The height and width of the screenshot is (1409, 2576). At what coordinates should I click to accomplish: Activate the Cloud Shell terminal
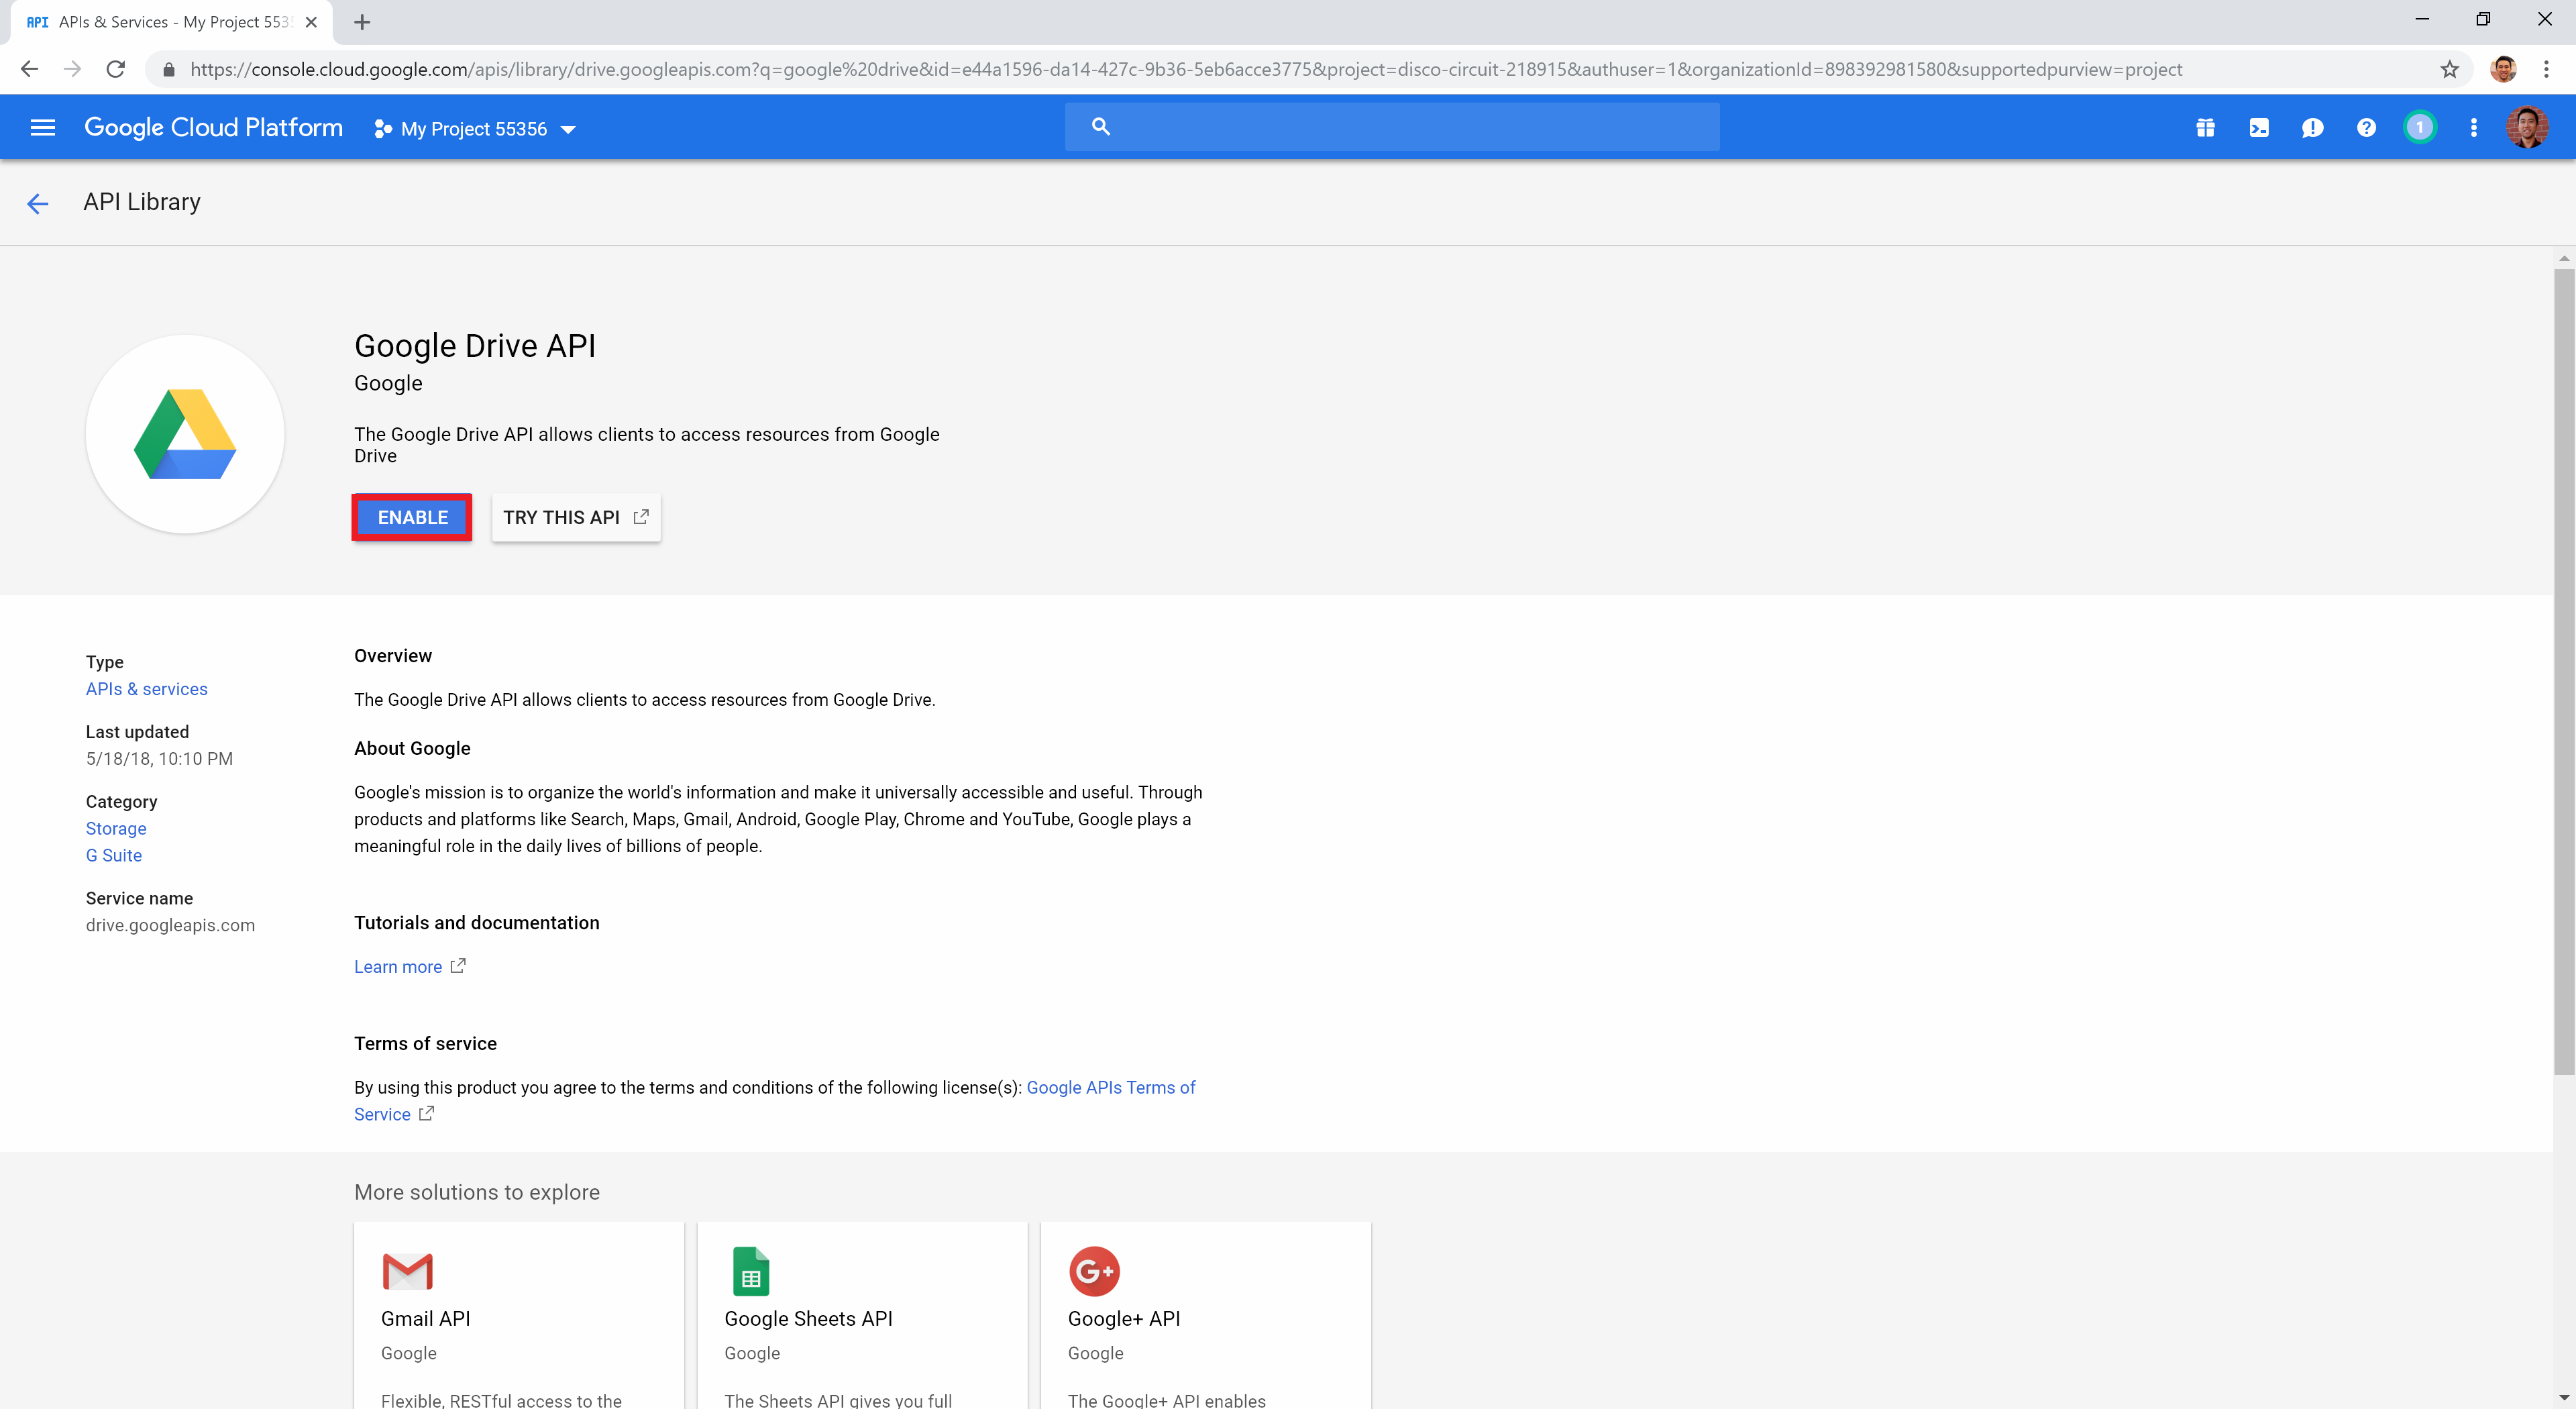[2259, 127]
